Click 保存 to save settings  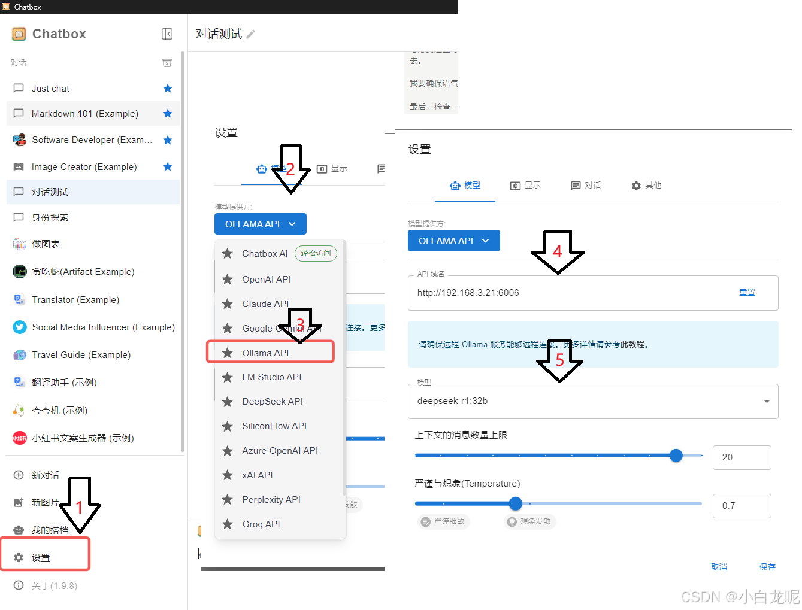(x=767, y=566)
